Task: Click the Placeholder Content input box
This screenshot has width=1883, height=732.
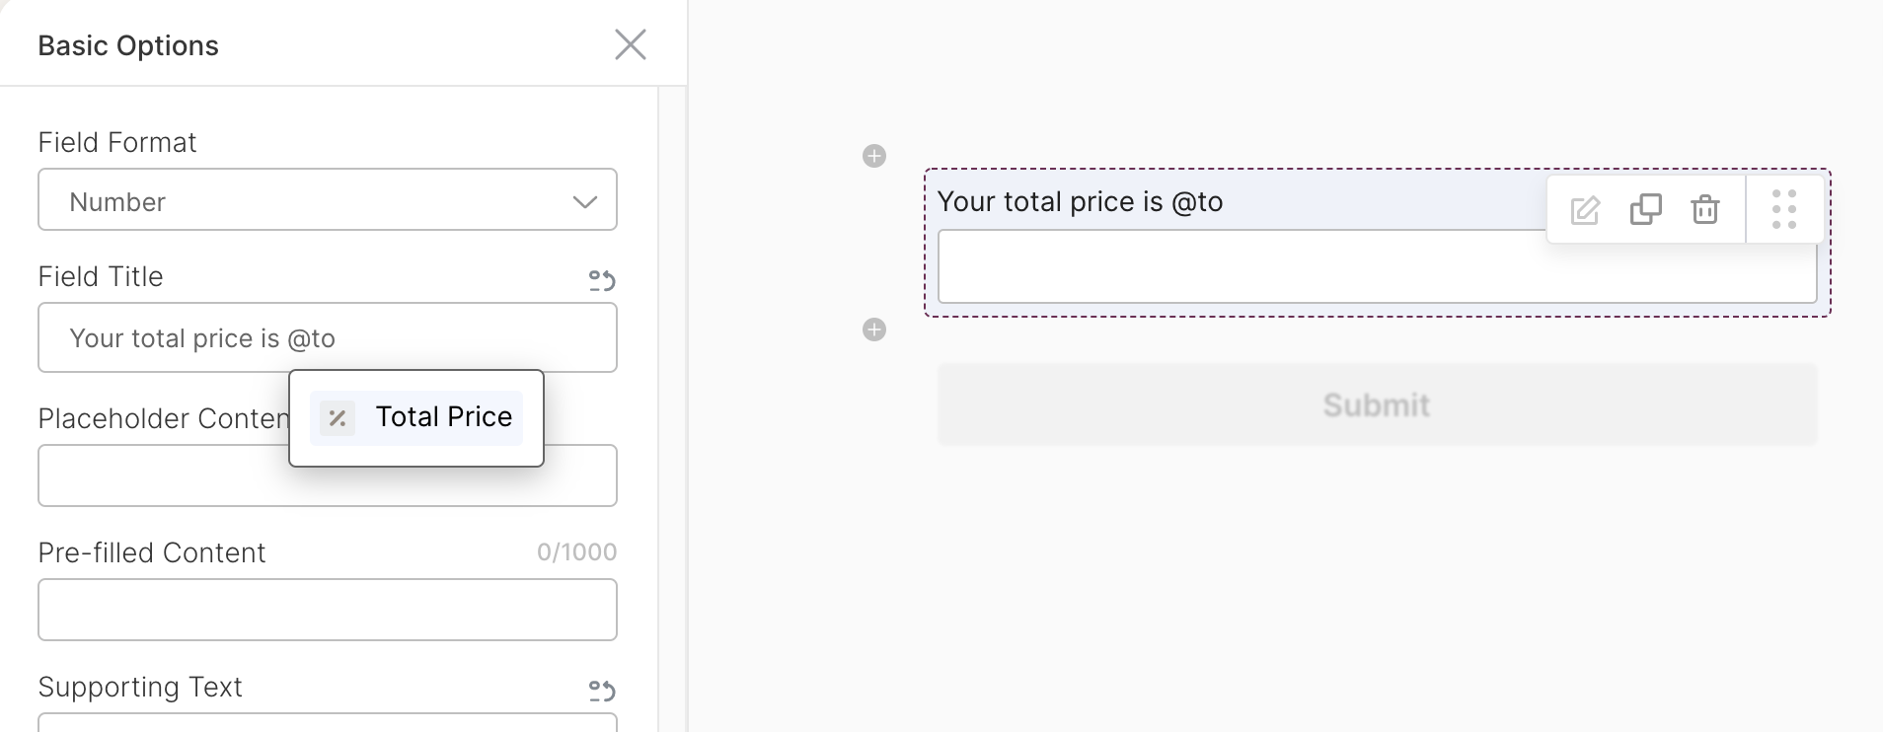Action: 328,476
